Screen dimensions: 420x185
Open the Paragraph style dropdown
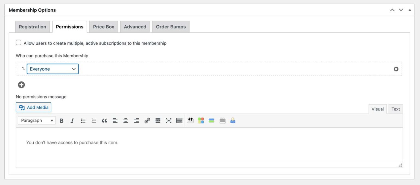pos(36,120)
